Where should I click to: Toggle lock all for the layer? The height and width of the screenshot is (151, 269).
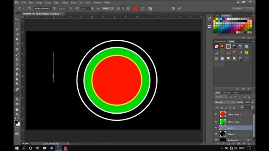click(x=235, y=108)
